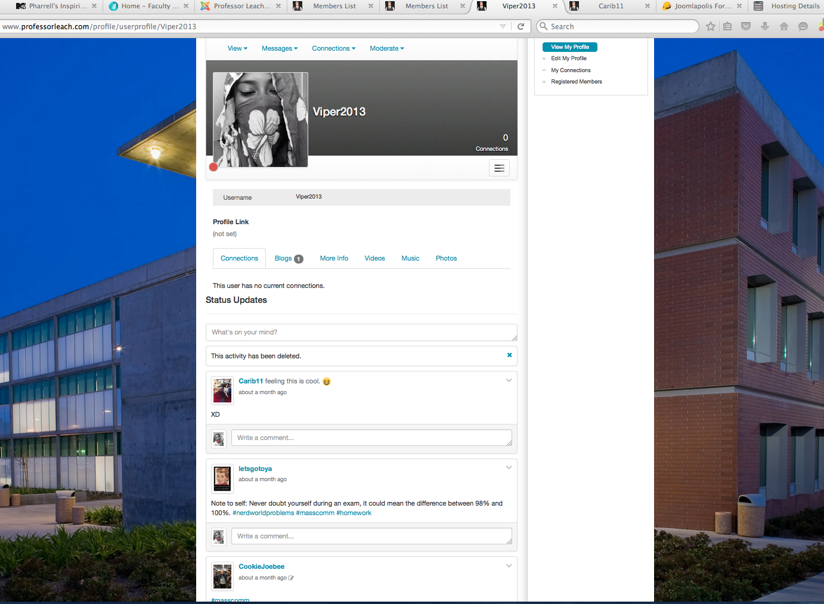Close the Pharrell's Inspiri... browser tab

click(x=94, y=6)
